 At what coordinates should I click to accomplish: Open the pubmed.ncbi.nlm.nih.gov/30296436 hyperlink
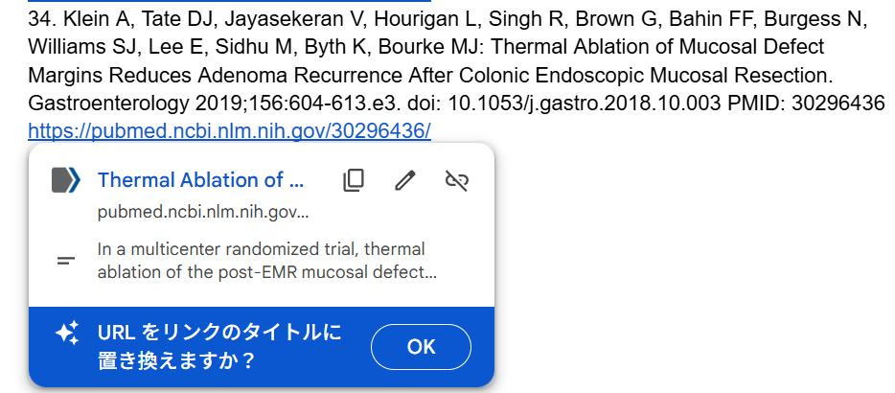click(229, 130)
